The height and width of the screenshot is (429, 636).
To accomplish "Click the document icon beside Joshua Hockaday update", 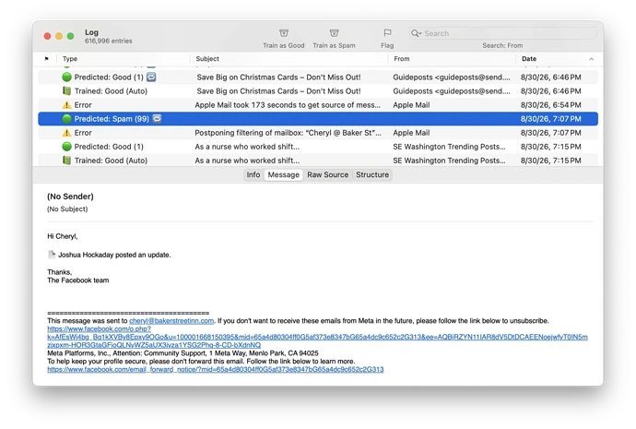I will click(x=52, y=255).
